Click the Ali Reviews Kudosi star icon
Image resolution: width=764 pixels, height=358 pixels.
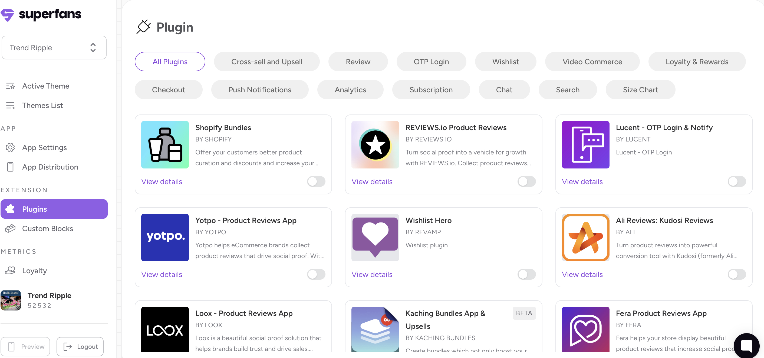[x=585, y=237]
